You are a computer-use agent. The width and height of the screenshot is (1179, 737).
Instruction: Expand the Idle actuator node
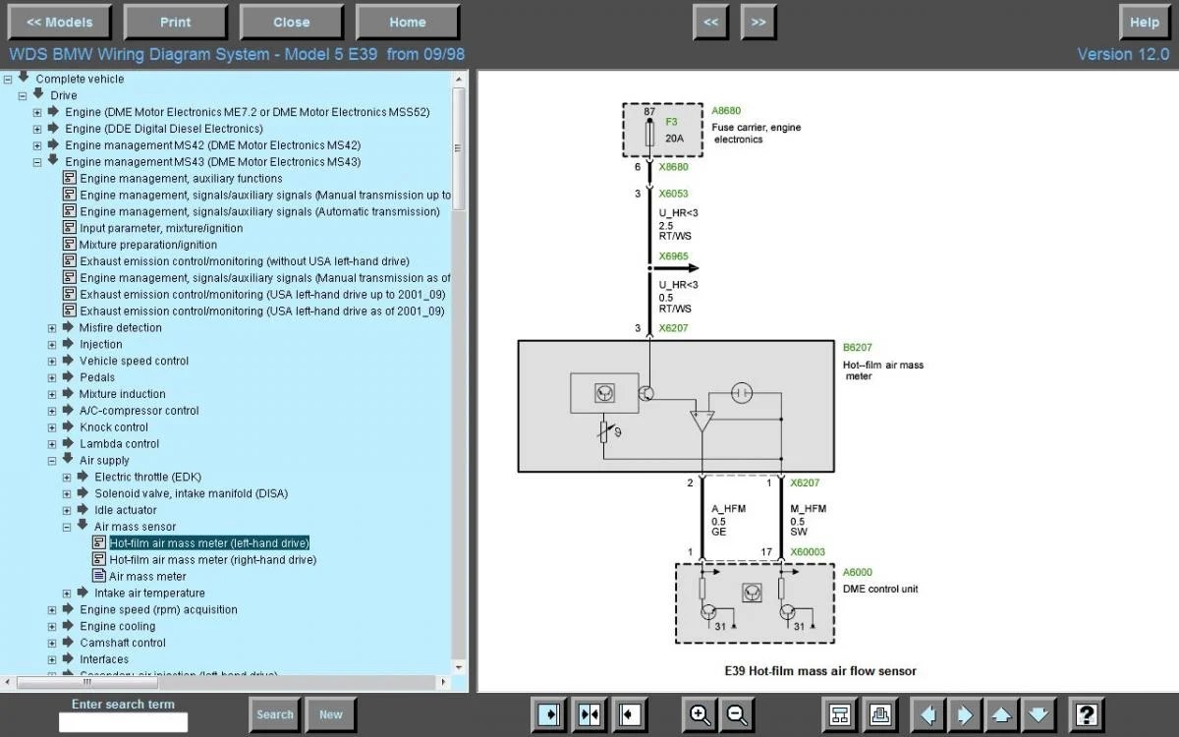pos(67,511)
